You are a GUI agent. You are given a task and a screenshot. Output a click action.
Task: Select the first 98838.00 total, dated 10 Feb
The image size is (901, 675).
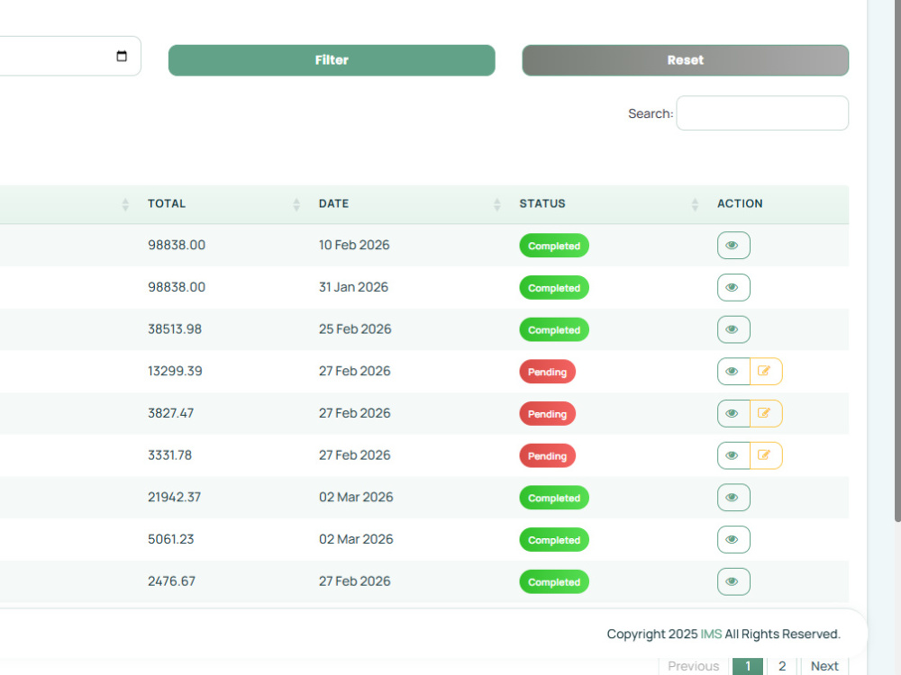point(177,245)
